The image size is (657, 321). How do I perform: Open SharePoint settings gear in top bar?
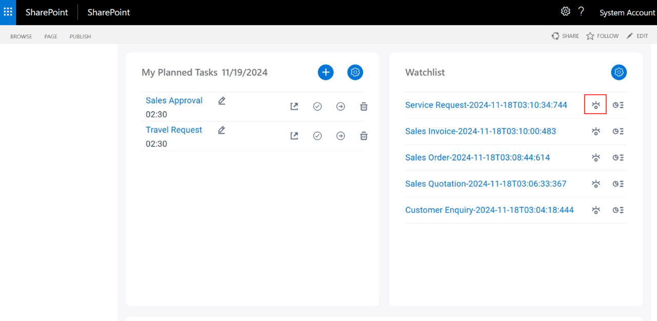tap(565, 11)
